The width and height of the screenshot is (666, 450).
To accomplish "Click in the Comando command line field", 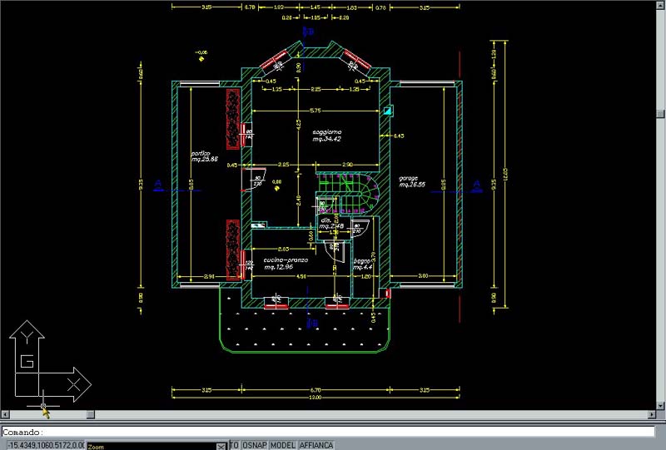I will pos(333,432).
